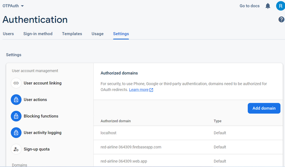Open the Learn more link
The image size is (285, 167).
(139, 89)
